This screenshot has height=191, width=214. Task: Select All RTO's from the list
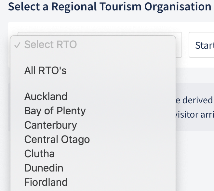pos(45,70)
